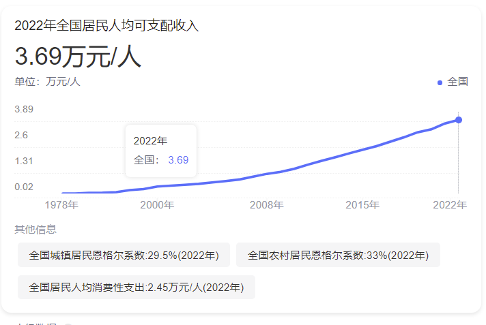This screenshot has height=325, width=486.
Task: Select 全国居民人均消费性支出 2.45万元 chip
Action: tap(137, 288)
